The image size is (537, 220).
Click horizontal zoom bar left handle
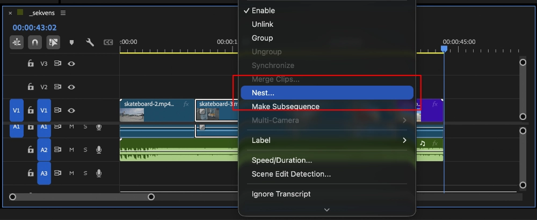coord(13,197)
